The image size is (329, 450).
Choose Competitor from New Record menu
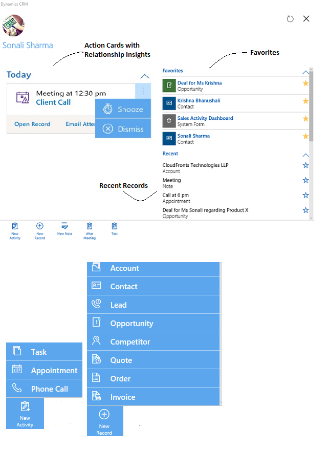(153, 341)
